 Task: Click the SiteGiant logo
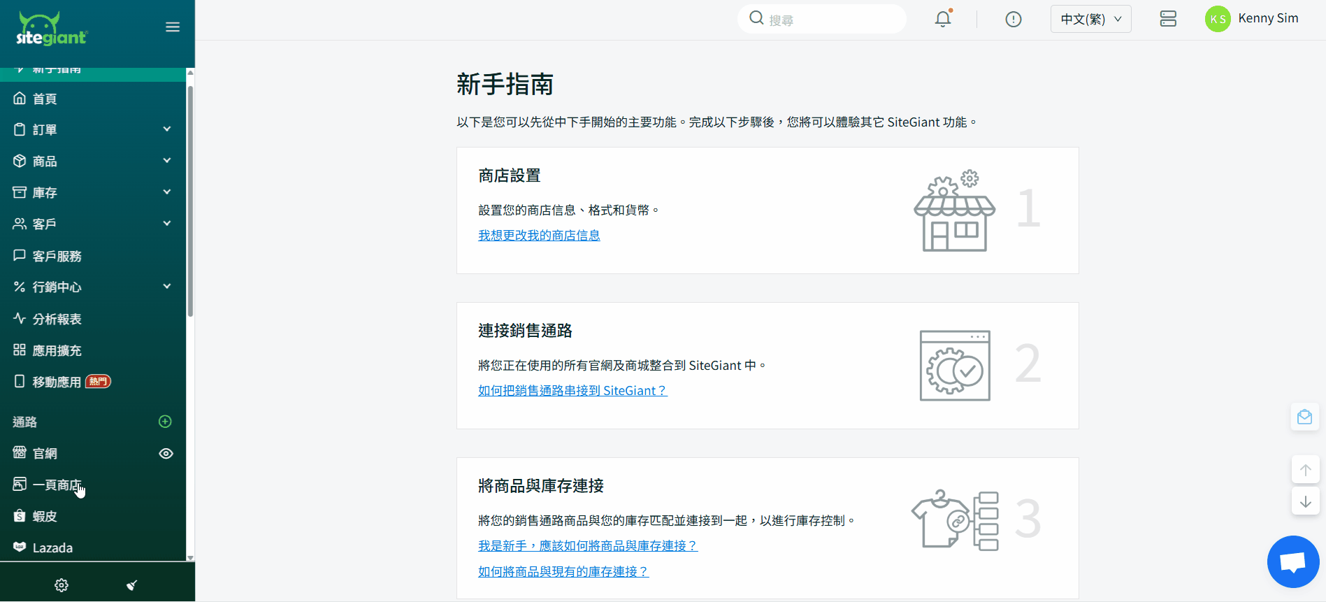coord(52,29)
